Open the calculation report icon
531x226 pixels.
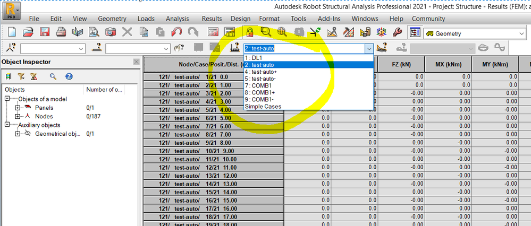click(230, 32)
